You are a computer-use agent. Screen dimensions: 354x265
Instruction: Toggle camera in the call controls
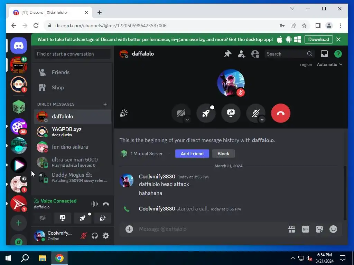click(181, 113)
